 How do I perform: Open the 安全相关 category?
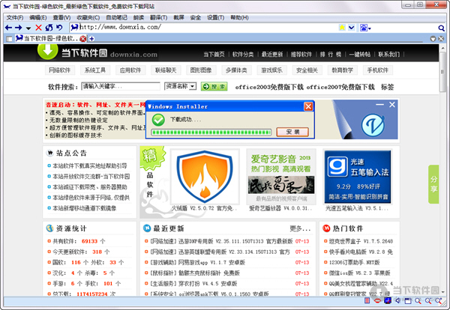click(x=307, y=70)
